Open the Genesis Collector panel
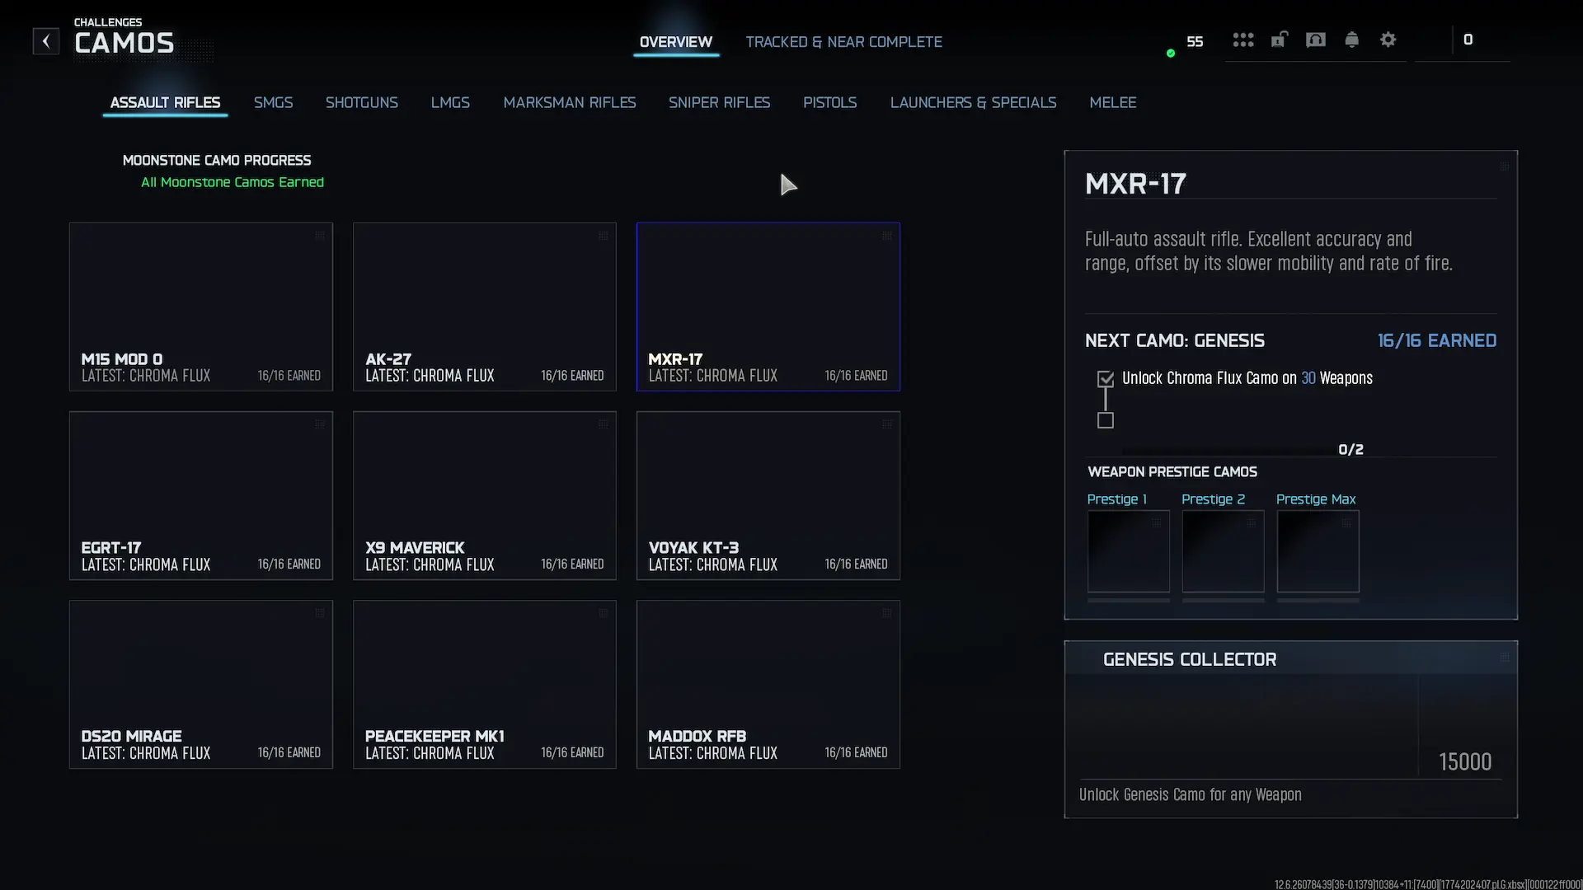 [1290, 728]
